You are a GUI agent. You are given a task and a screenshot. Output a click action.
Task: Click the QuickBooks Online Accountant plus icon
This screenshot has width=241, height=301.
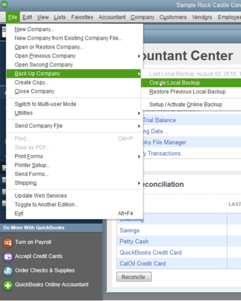8,285
